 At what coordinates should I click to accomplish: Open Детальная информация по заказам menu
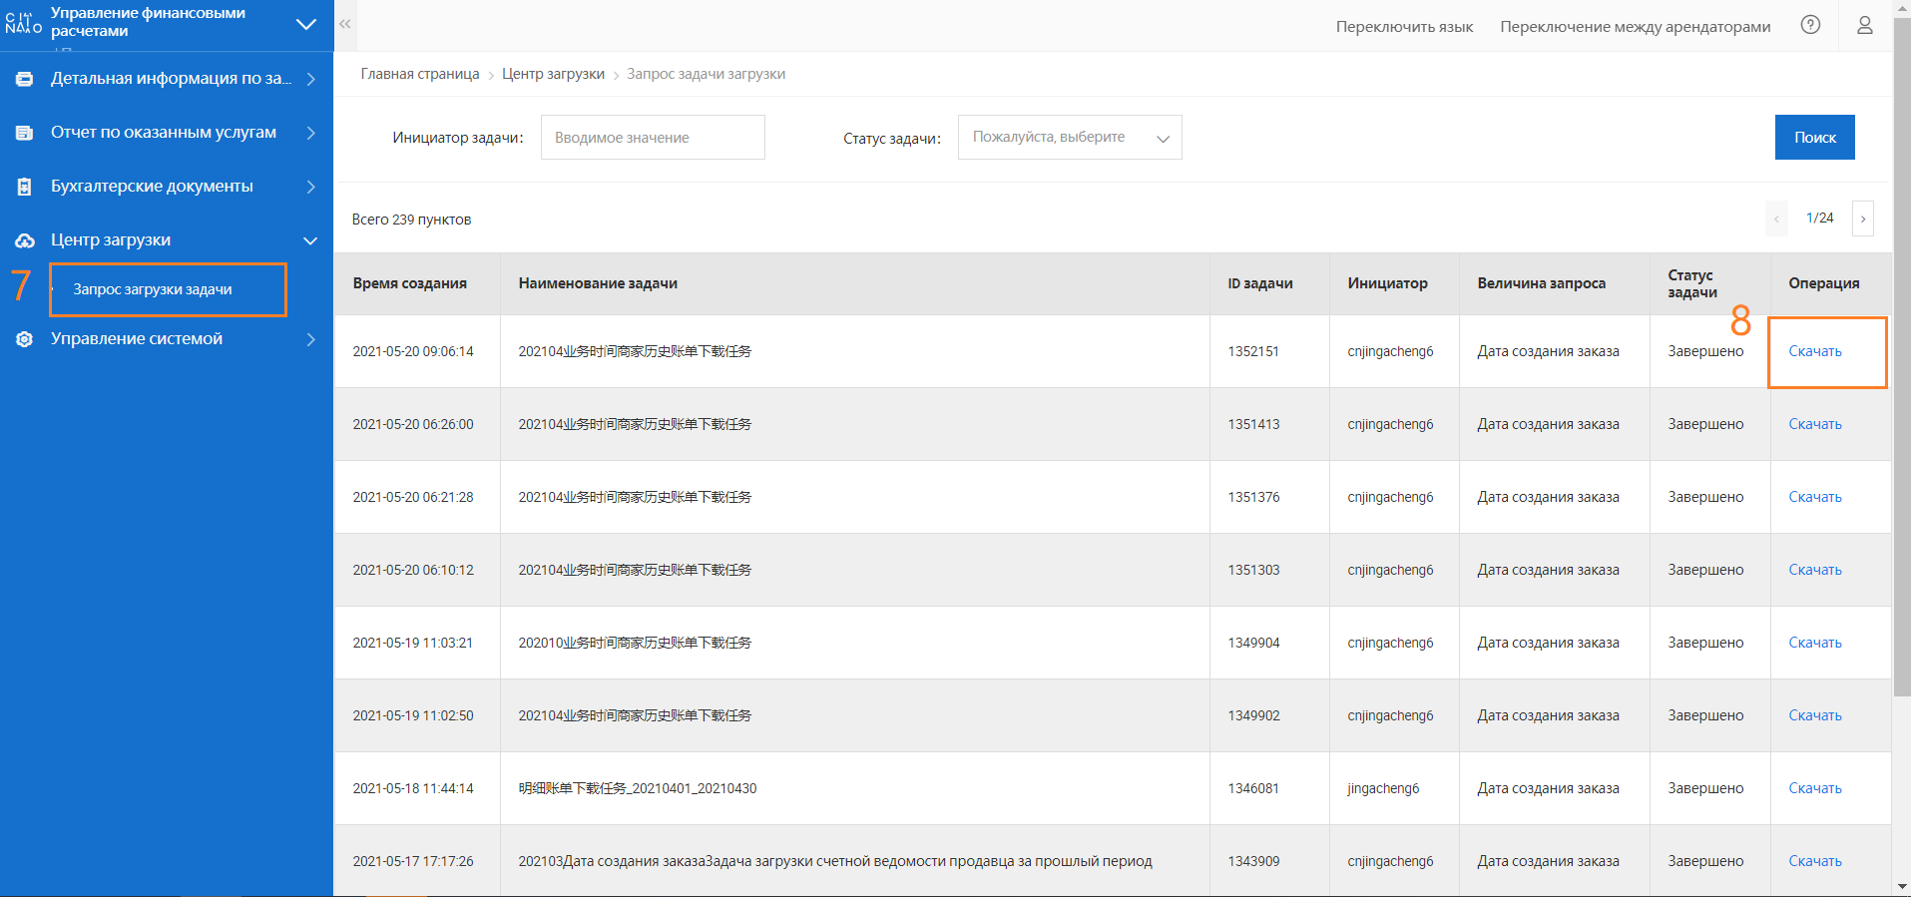(171, 79)
